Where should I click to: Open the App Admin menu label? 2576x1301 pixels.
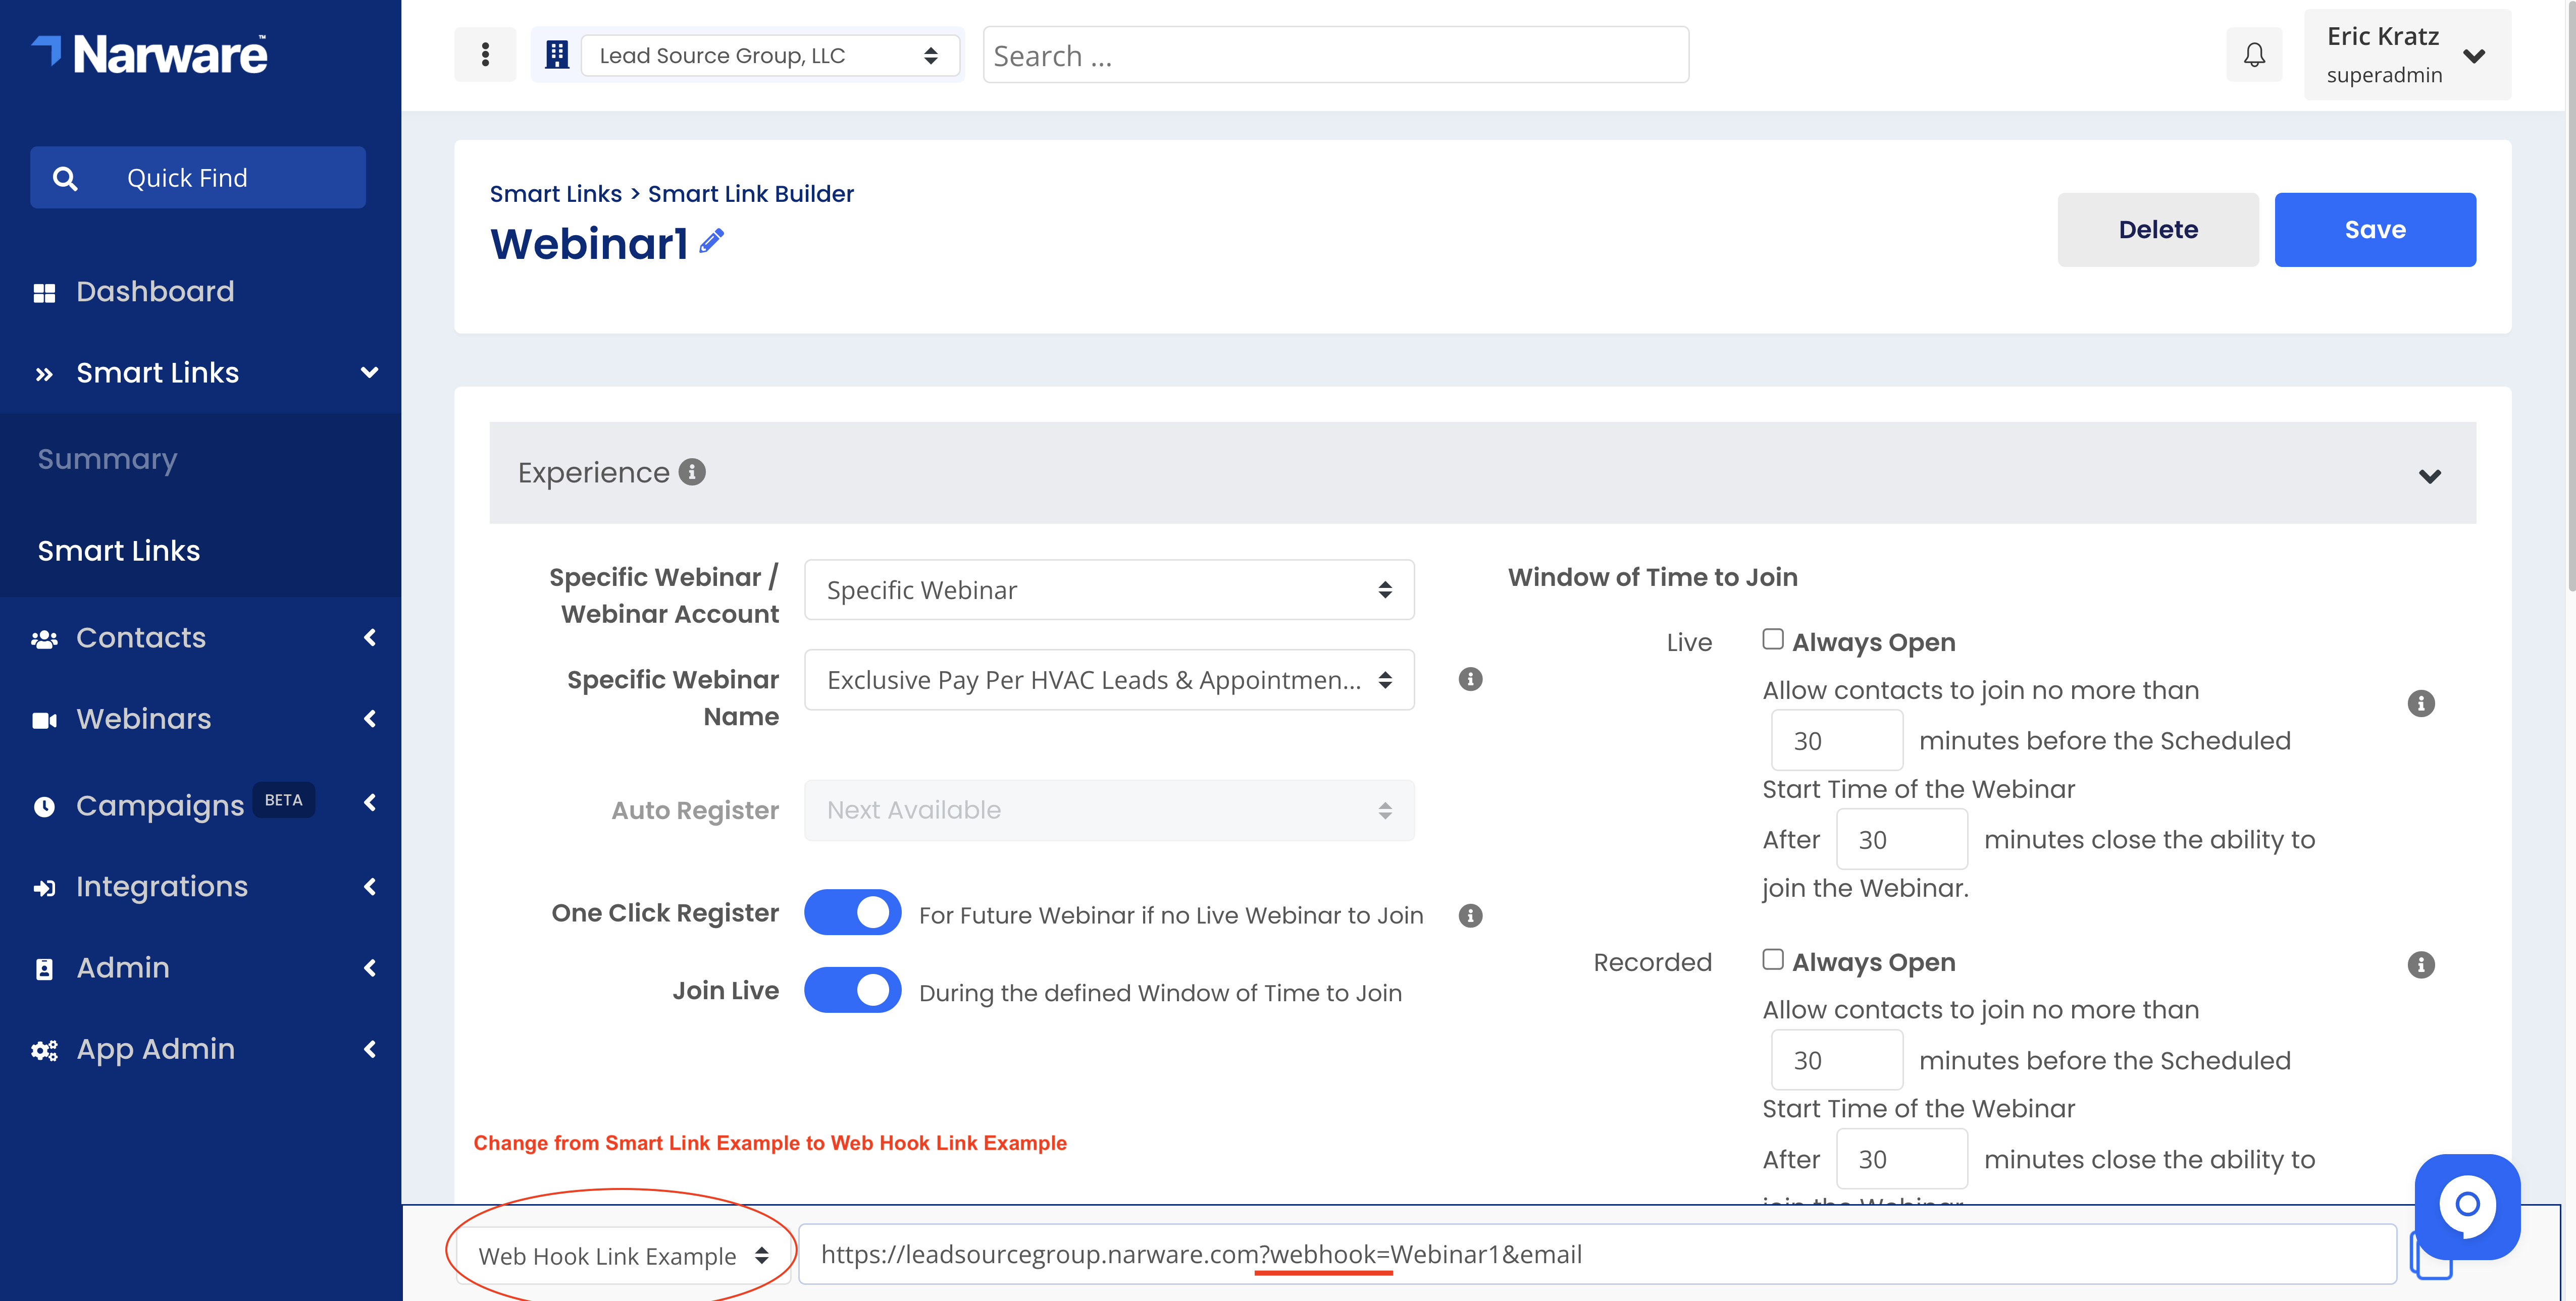(156, 1049)
